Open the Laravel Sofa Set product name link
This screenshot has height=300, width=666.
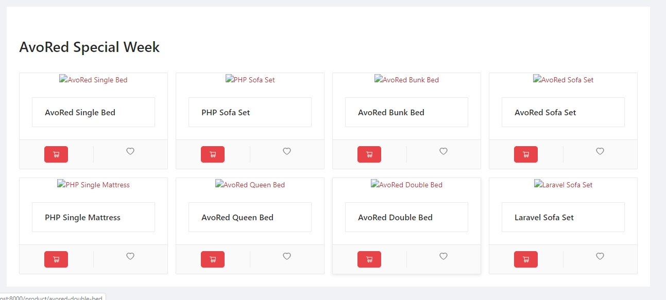click(543, 217)
